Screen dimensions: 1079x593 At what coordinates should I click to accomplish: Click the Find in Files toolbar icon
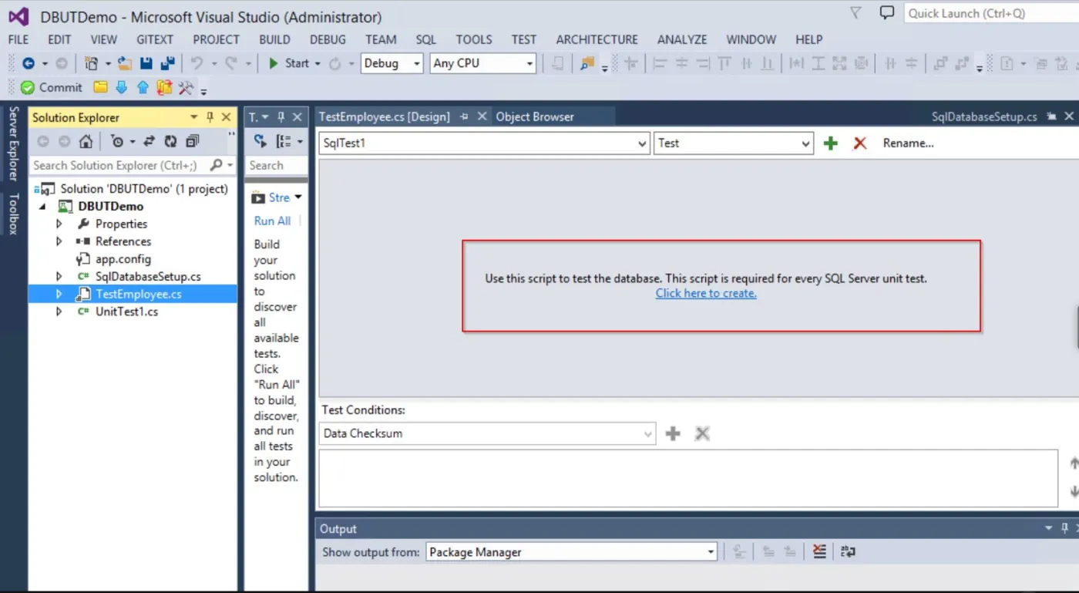click(x=588, y=64)
